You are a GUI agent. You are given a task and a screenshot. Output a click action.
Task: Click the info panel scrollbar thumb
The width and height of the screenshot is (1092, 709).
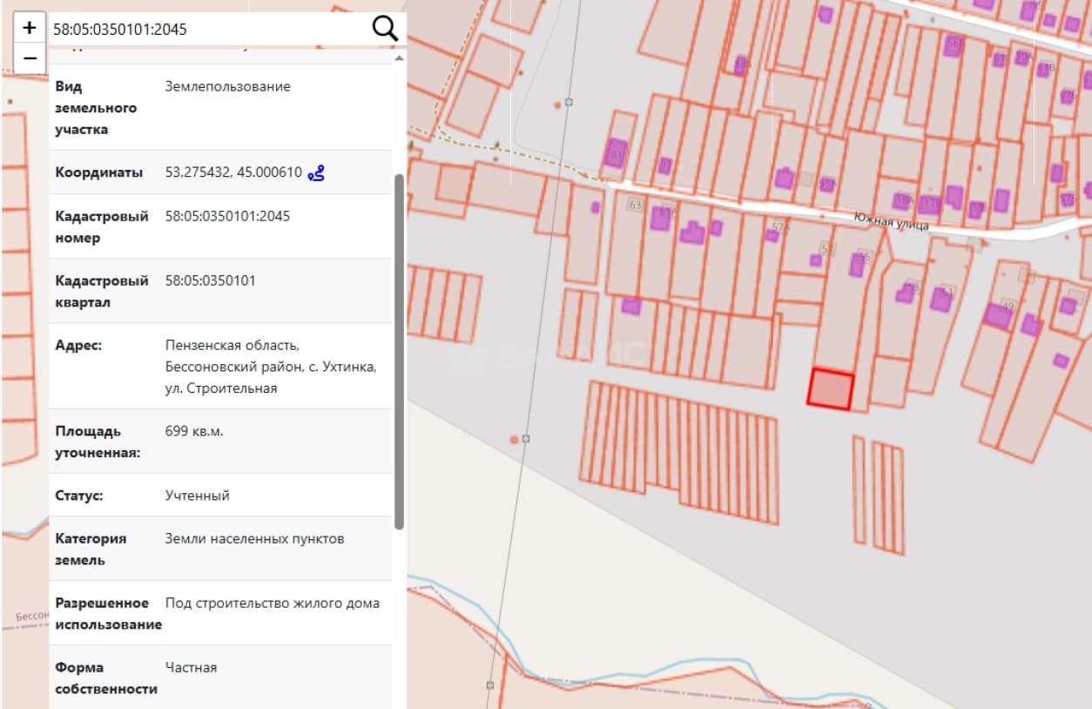(x=400, y=351)
